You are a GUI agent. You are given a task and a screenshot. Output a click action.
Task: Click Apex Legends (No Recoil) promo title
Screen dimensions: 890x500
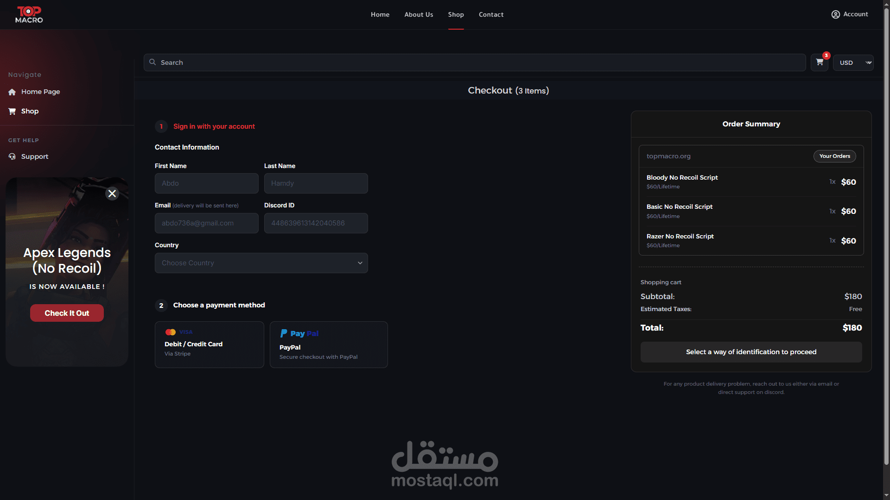click(x=67, y=260)
